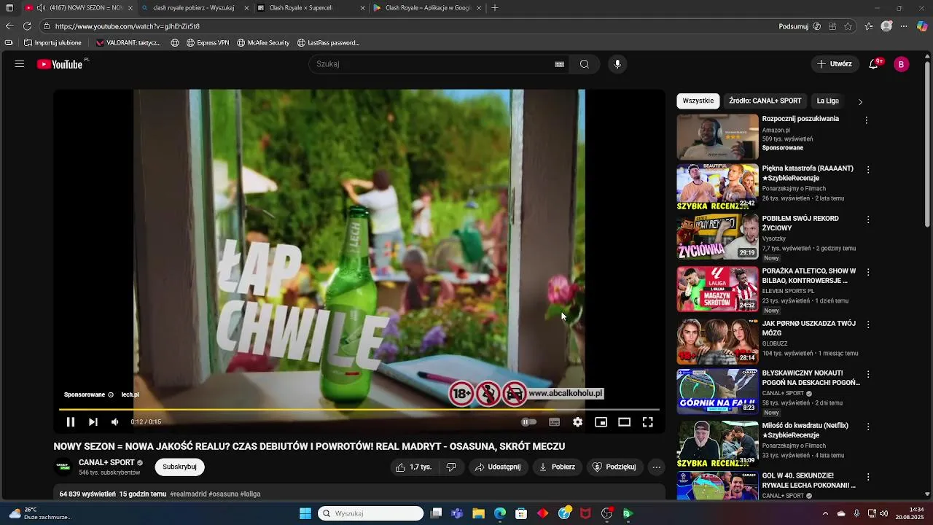
Task: Open the Windows Start menu
Action: click(x=305, y=513)
